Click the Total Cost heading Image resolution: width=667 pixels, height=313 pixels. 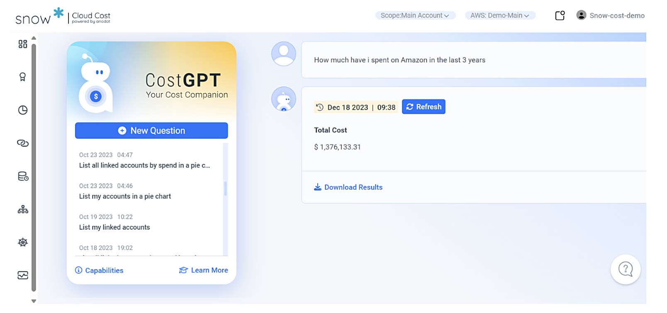click(331, 130)
